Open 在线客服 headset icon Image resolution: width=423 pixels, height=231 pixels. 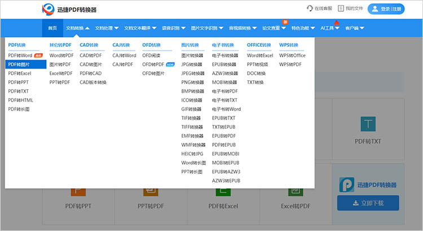click(310, 8)
